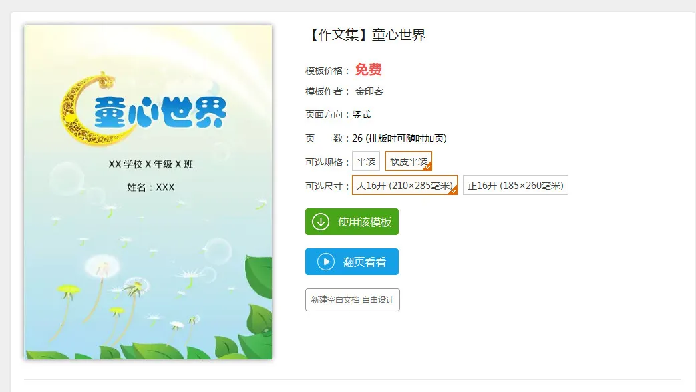Click the 姓名：XXX text on cover
The height and width of the screenshot is (392, 696).
point(151,188)
